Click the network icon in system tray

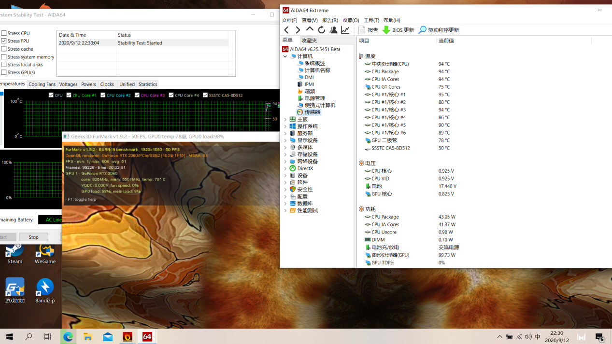click(519, 337)
